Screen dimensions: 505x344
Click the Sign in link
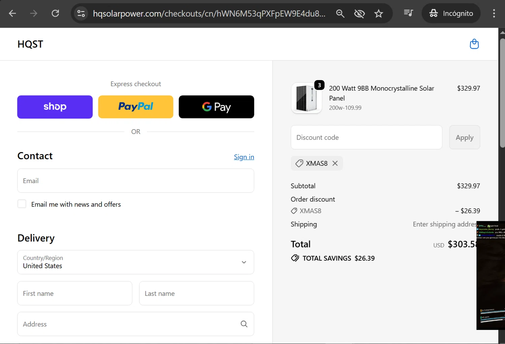[x=244, y=157]
